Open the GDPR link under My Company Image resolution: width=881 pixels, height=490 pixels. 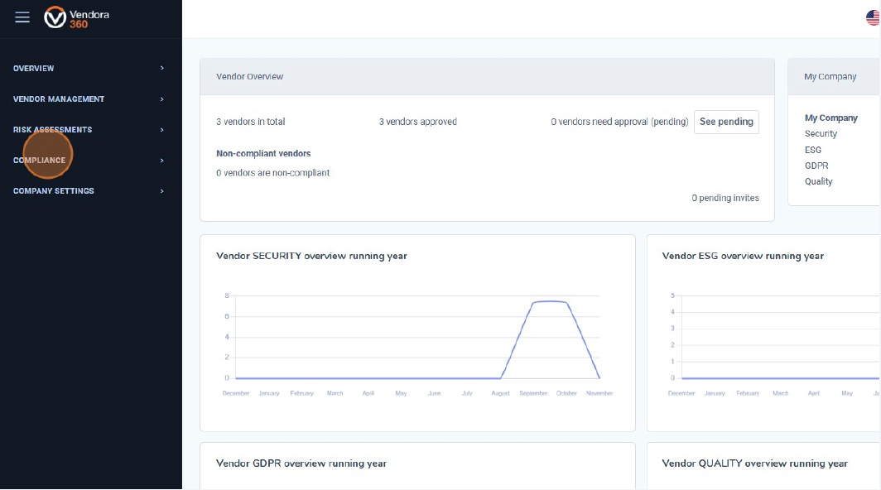816,166
